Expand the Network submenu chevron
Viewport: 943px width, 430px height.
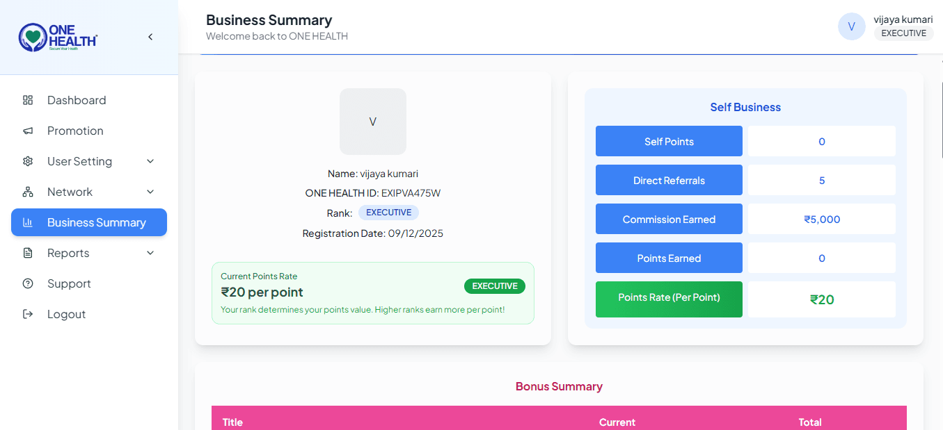(150, 192)
